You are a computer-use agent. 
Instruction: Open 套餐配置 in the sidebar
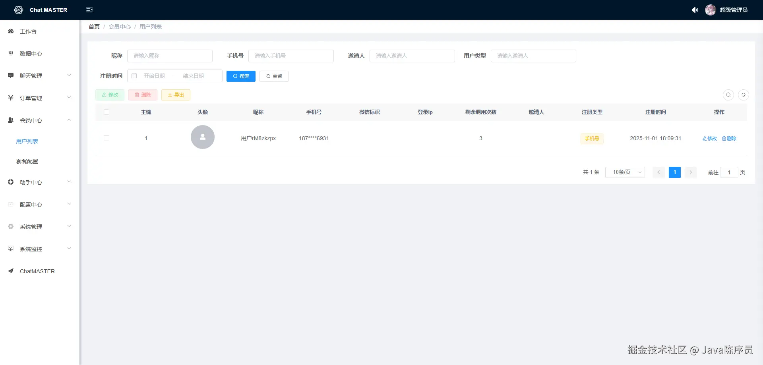coord(27,161)
